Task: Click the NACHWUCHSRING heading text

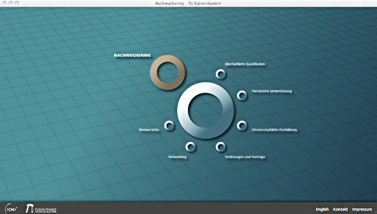Action: click(132, 55)
